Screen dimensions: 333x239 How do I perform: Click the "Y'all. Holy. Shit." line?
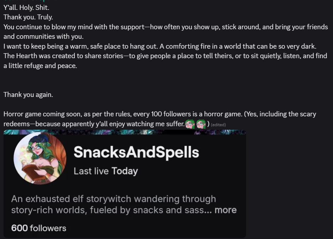pos(26,7)
